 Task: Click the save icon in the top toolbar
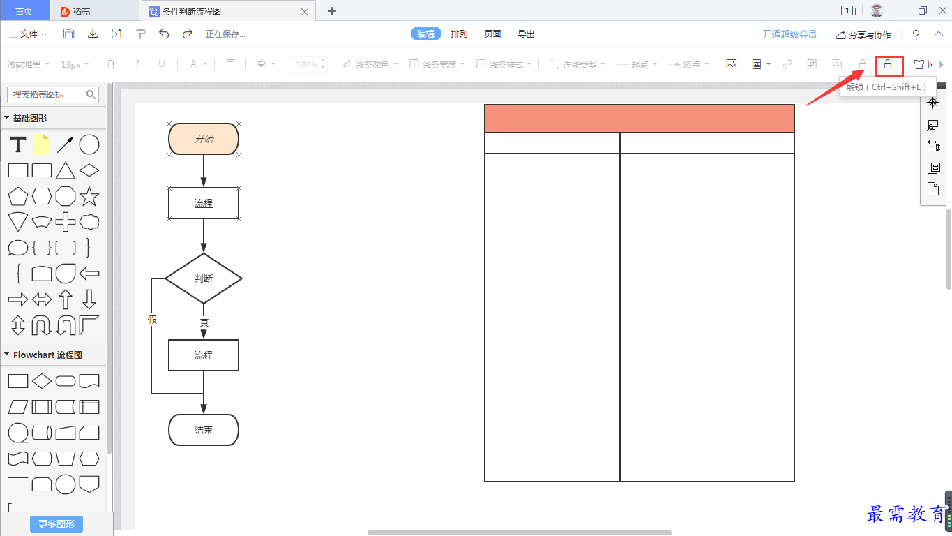coord(68,33)
